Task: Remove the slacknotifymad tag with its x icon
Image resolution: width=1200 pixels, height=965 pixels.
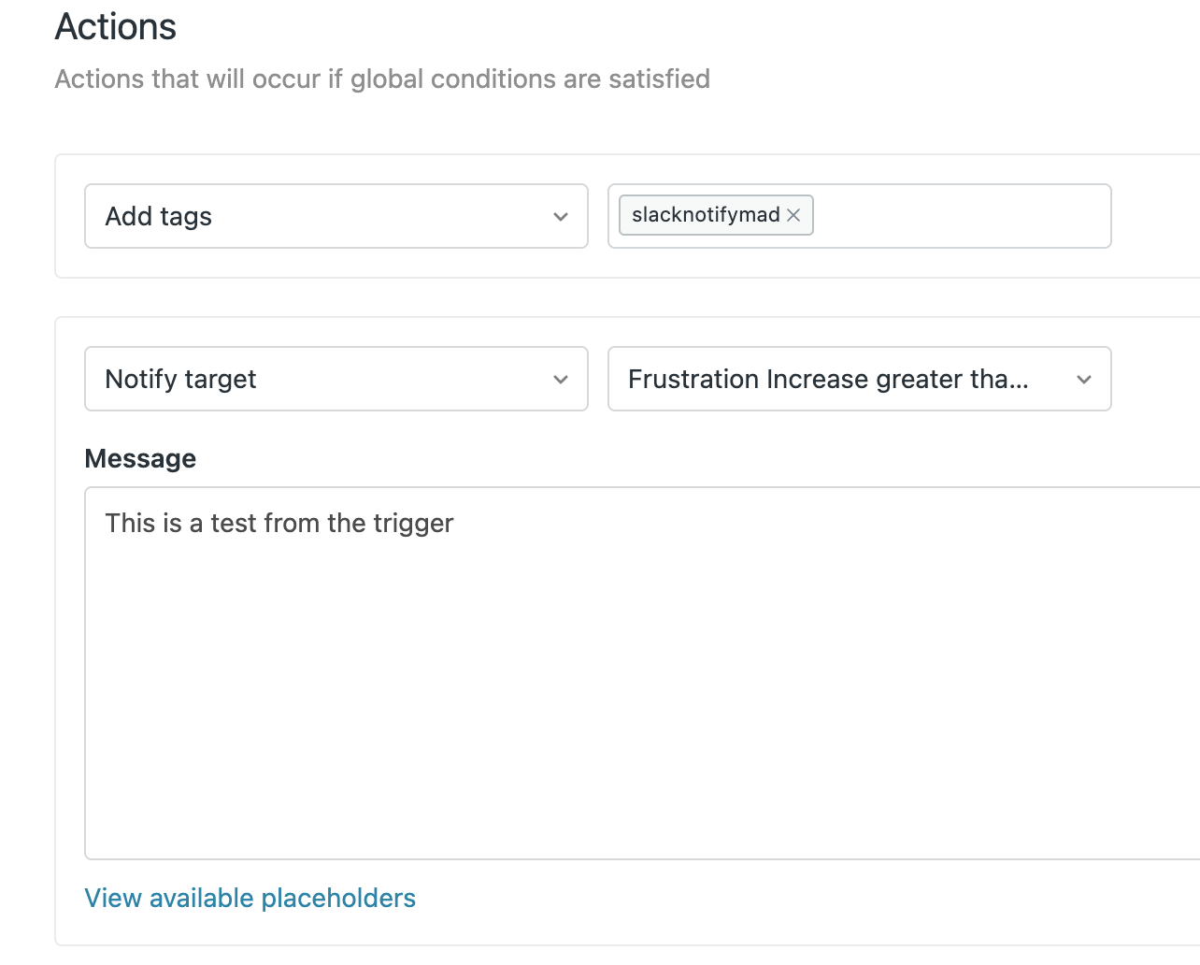Action: [793, 215]
